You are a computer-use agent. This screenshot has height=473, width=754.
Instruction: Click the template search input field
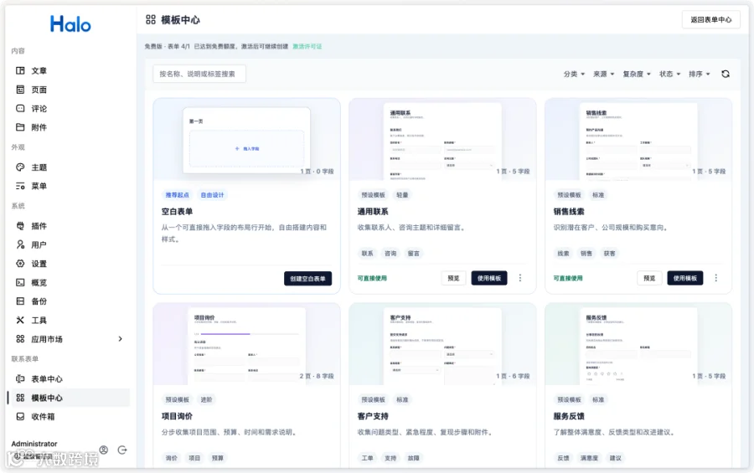199,74
